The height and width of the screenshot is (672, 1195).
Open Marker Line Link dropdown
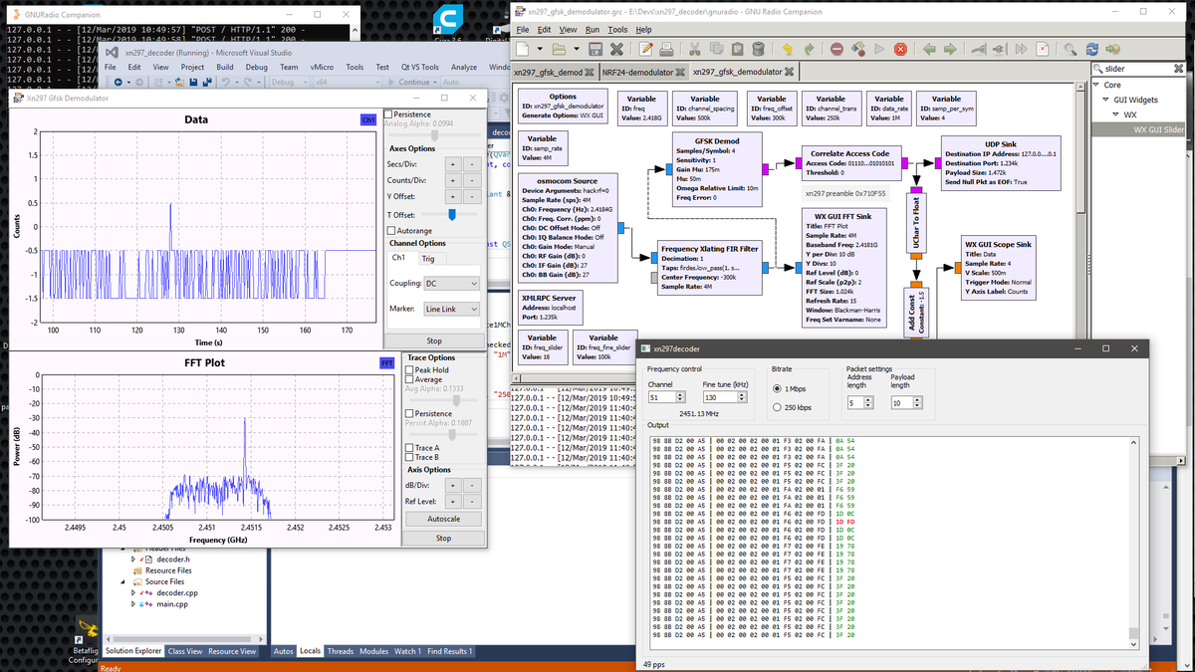pos(451,309)
